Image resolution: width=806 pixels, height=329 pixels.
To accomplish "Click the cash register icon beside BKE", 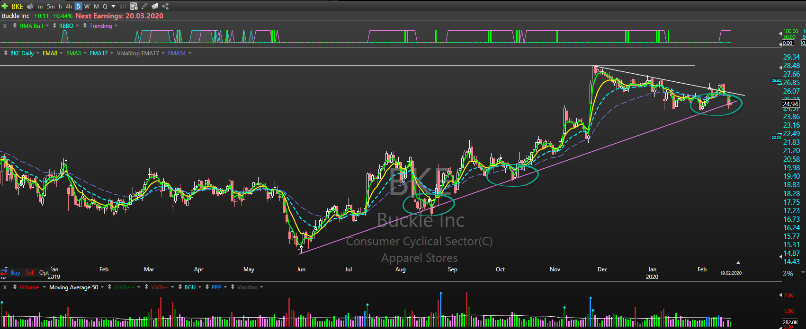I will (x=30, y=6).
